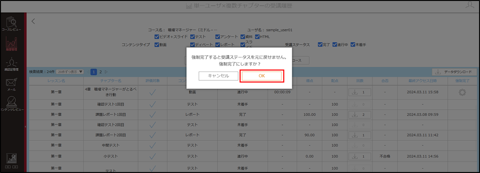Click 回数 column header
The image size is (480, 173).
click(360, 81)
